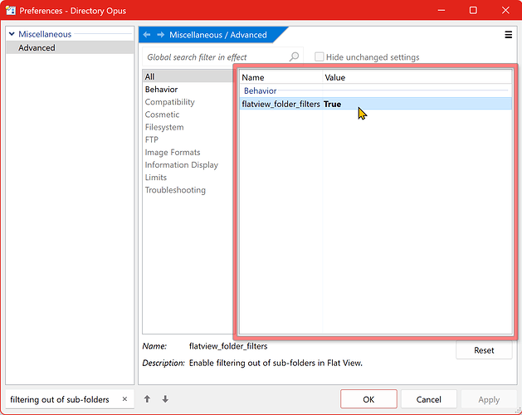
Task: Enable Hide unchanged settings checkbox
Action: click(x=319, y=56)
